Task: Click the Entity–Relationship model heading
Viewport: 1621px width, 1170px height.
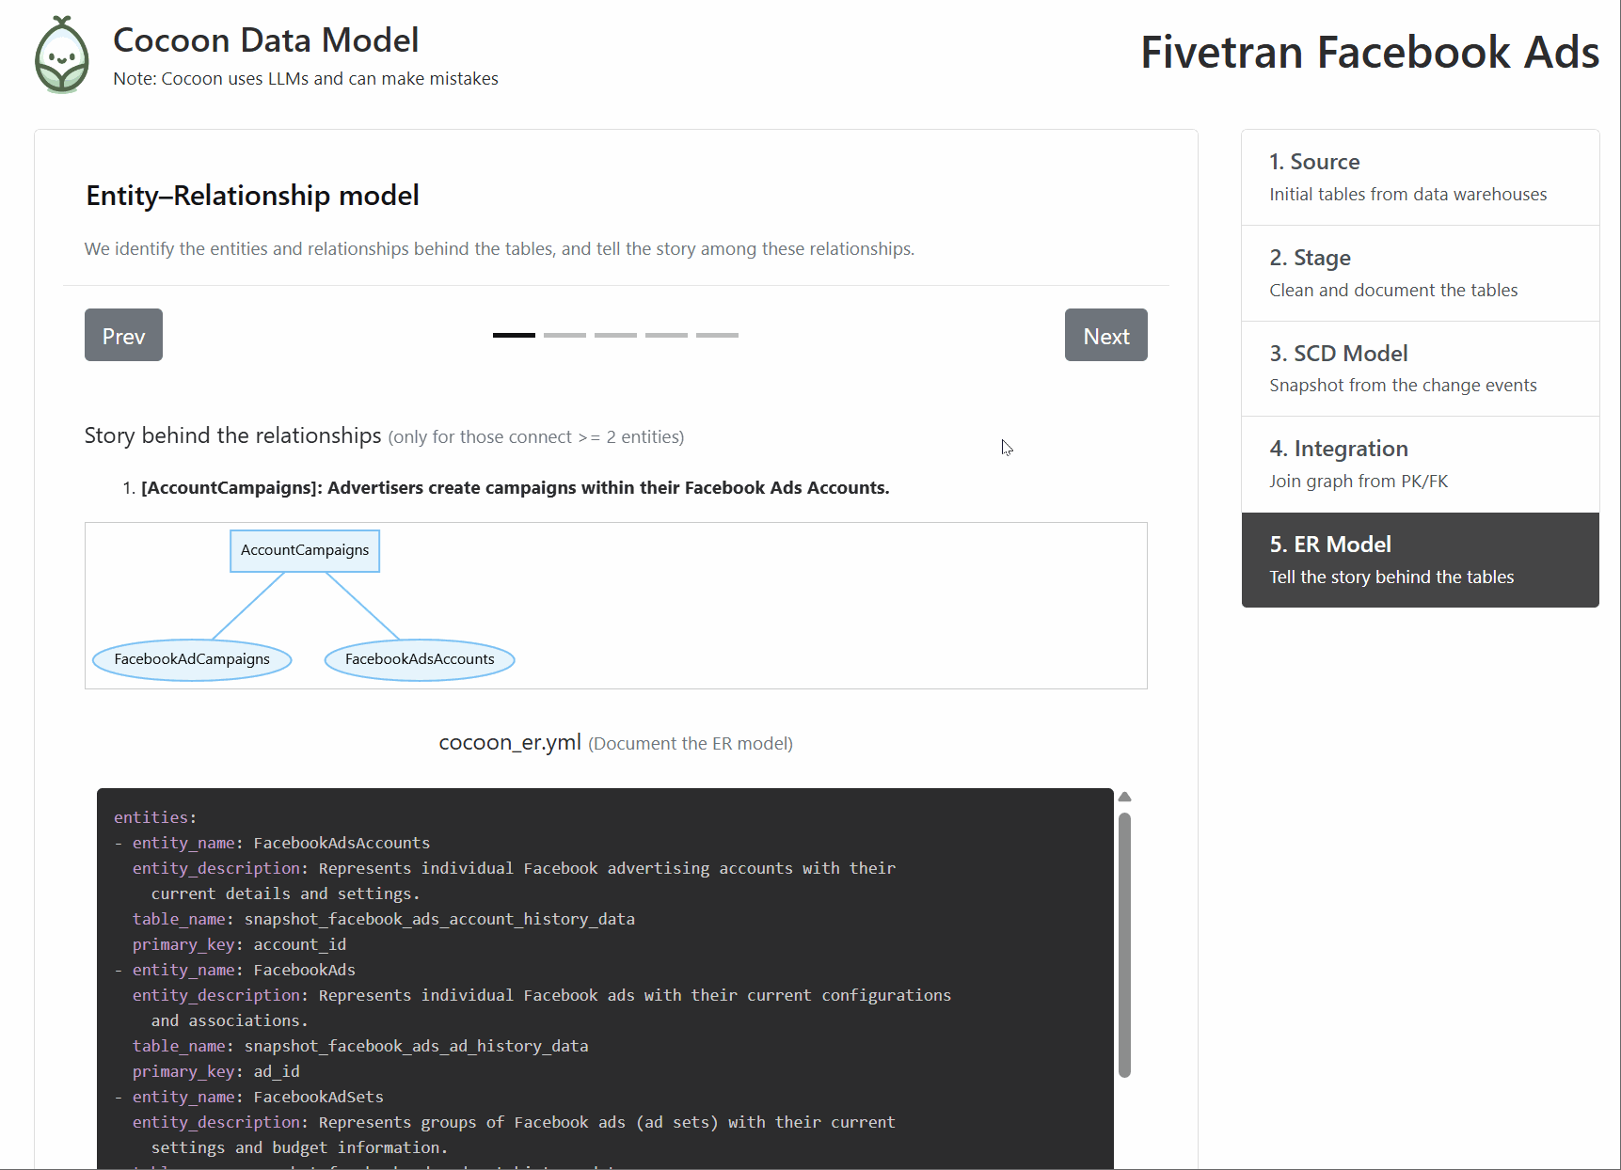Action: [252, 196]
